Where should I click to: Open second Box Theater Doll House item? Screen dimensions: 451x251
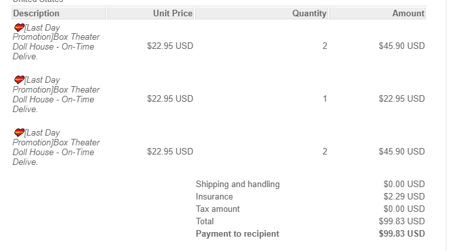coord(56,95)
